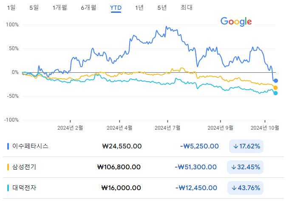This screenshot has height=202, width=289.
Task: Open the 최대 range tab
Action: coord(187,8)
